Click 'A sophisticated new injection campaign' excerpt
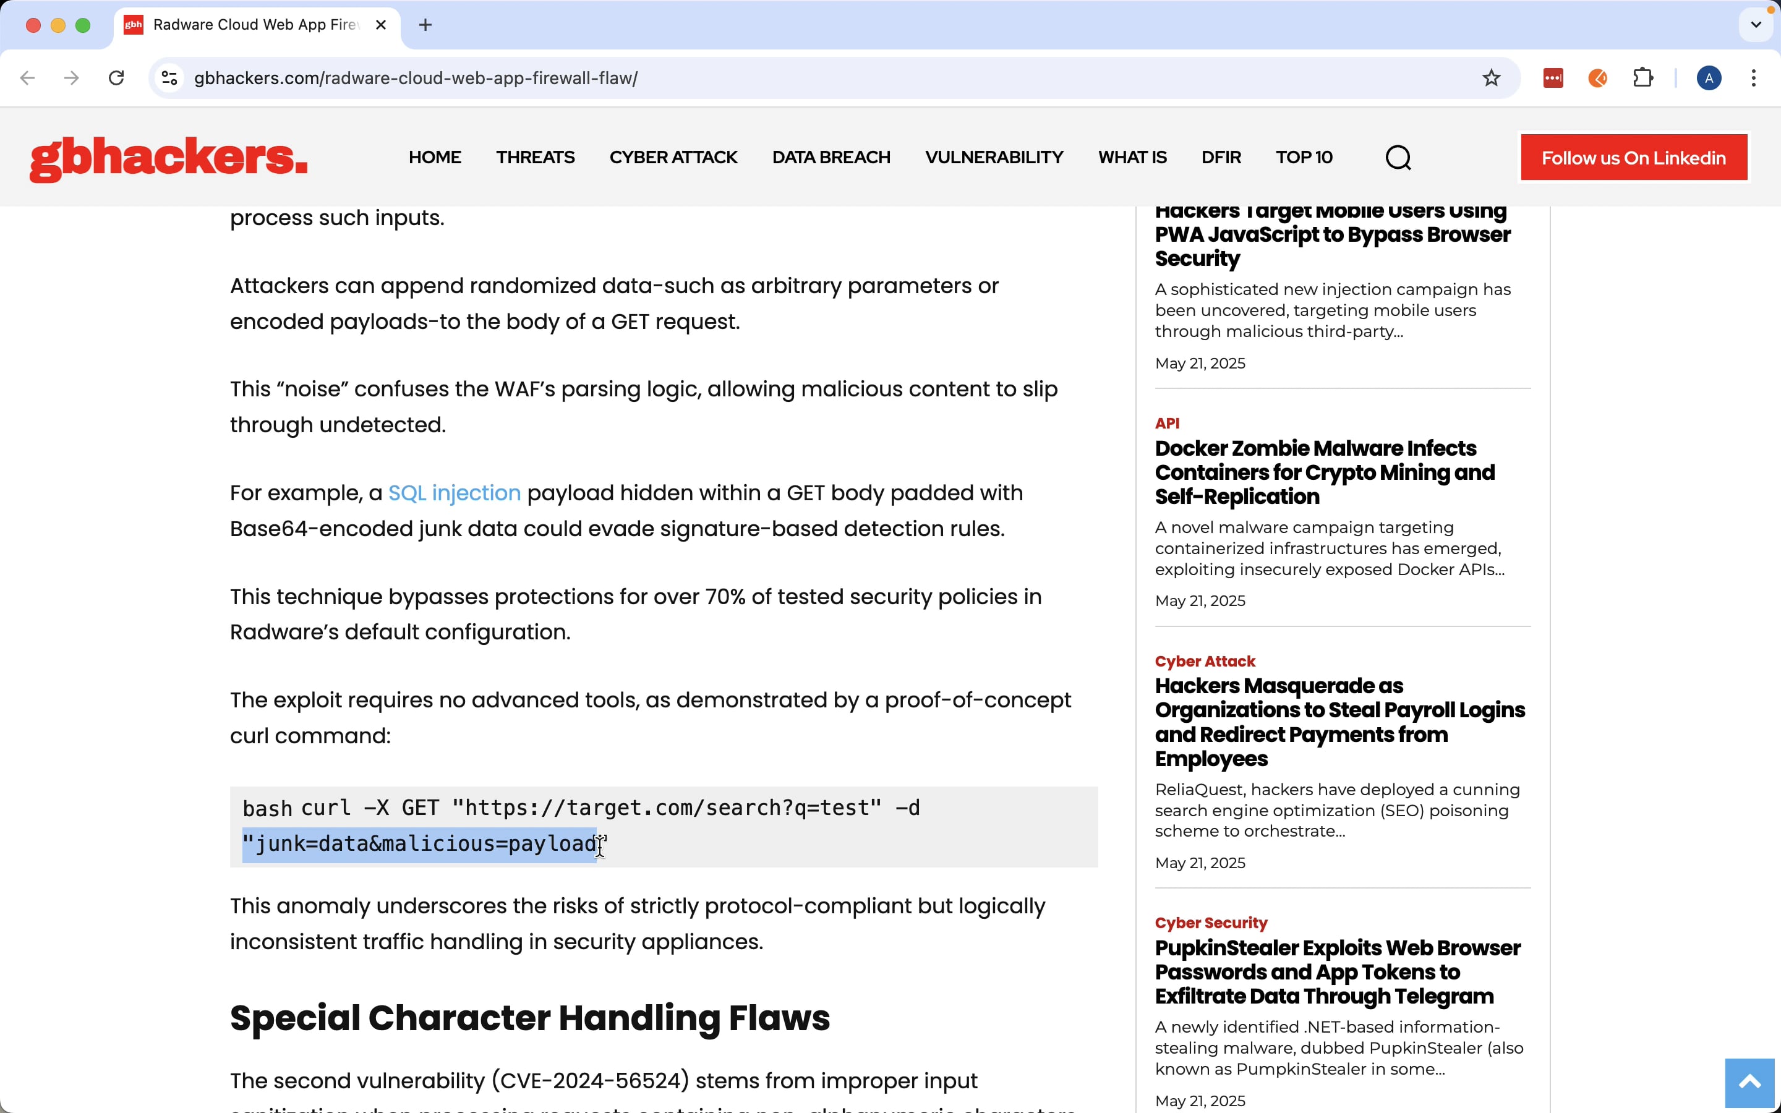 click(1333, 310)
